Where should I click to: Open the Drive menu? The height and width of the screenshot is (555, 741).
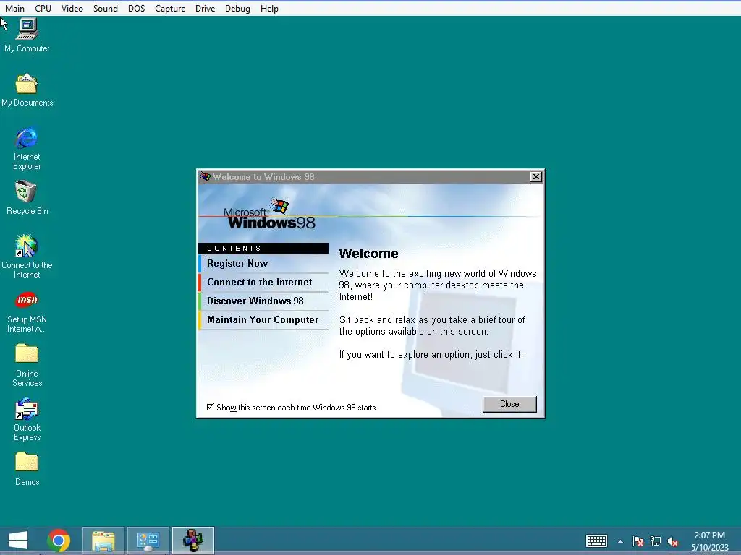click(x=205, y=9)
